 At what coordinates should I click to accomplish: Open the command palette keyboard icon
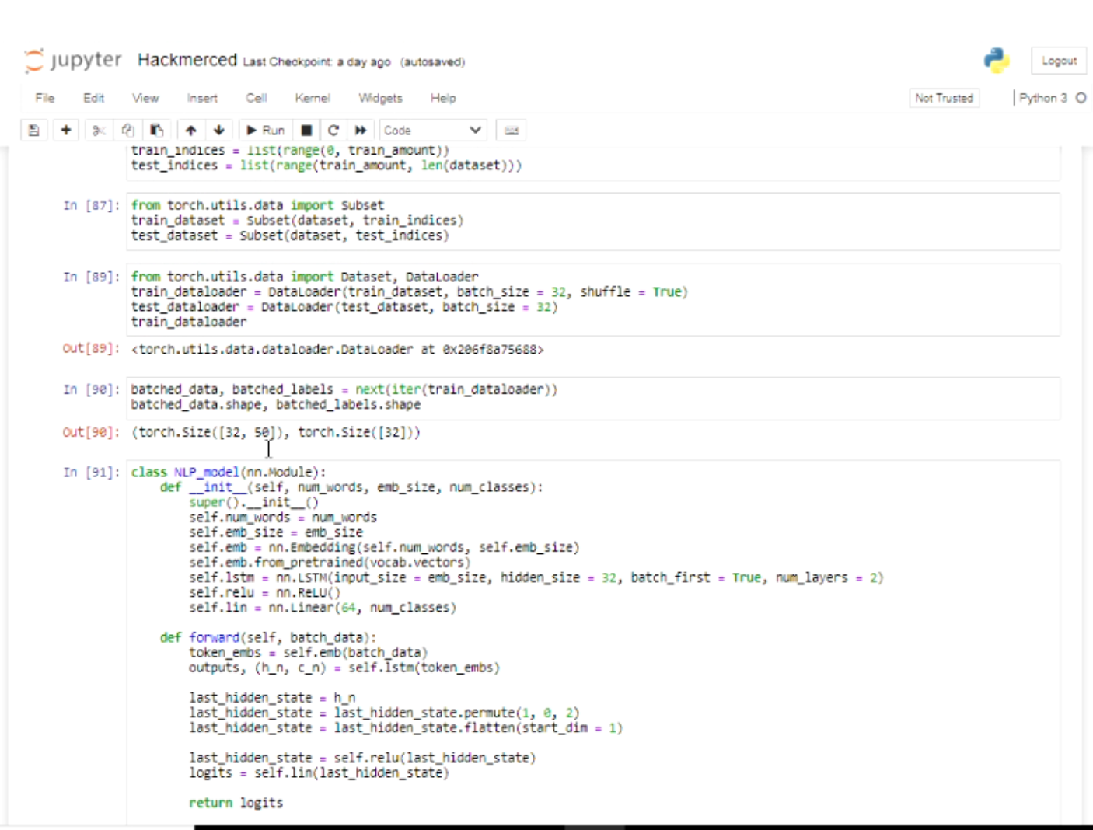[x=511, y=131]
